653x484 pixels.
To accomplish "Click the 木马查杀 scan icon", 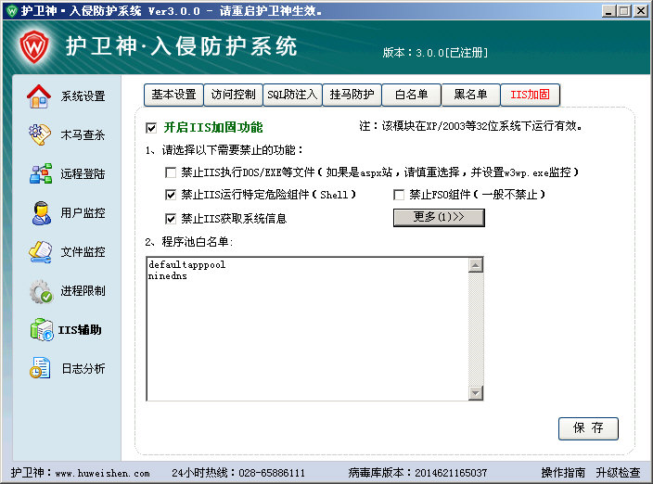I will (40, 134).
